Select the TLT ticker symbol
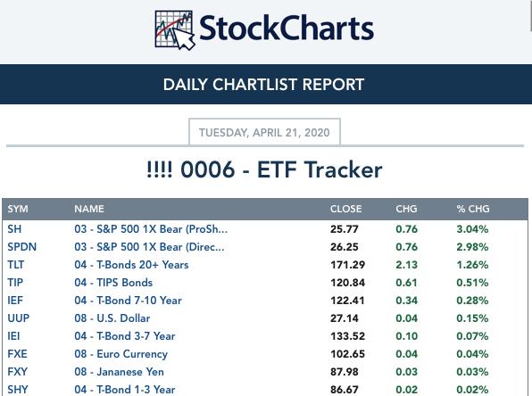This screenshot has width=532, height=396. [15, 265]
